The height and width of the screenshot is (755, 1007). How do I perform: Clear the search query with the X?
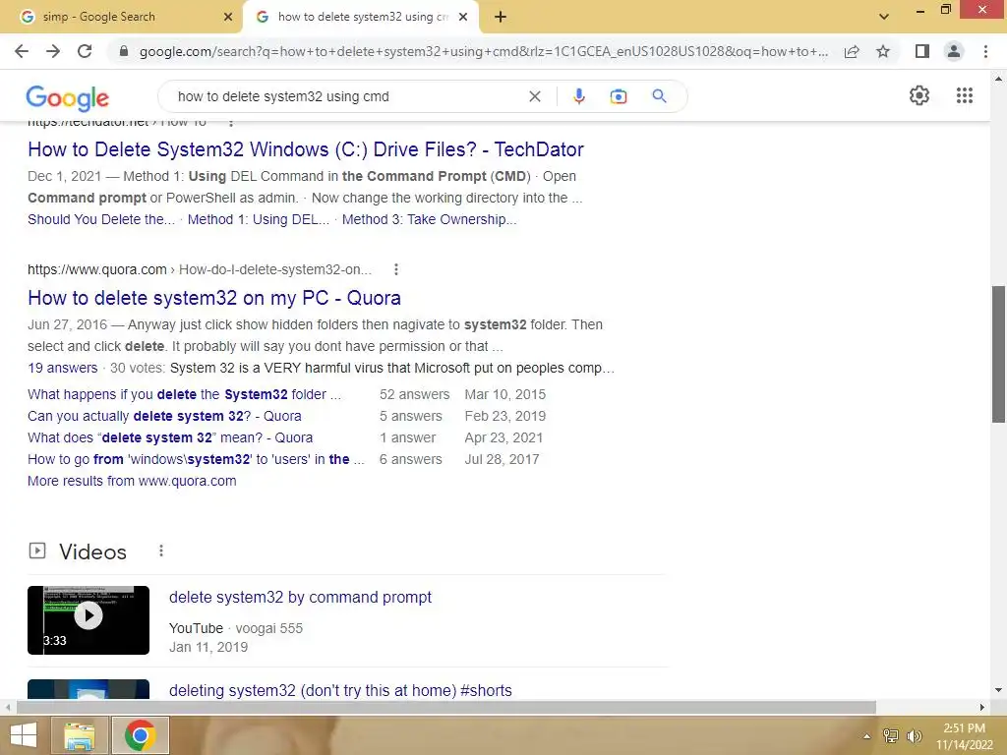click(x=534, y=96)
